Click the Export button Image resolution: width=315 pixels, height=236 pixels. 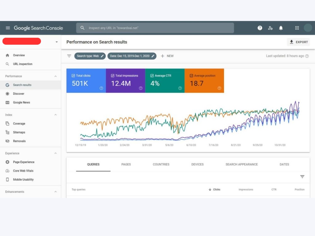[298, 42]
